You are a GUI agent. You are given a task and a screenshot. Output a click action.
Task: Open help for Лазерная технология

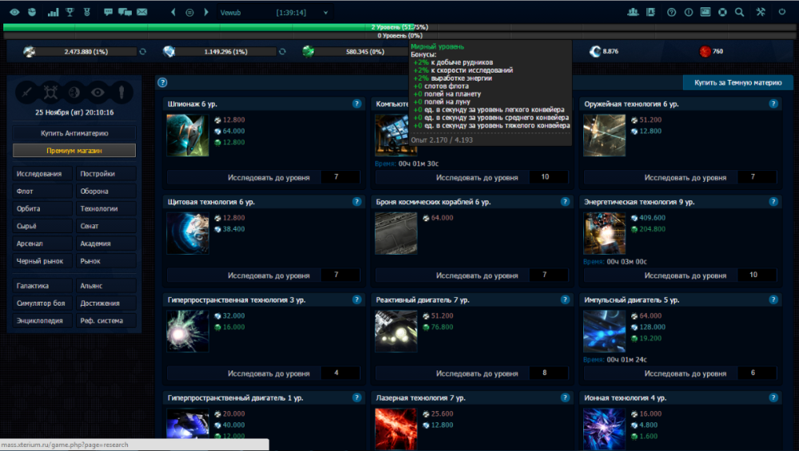565,398
